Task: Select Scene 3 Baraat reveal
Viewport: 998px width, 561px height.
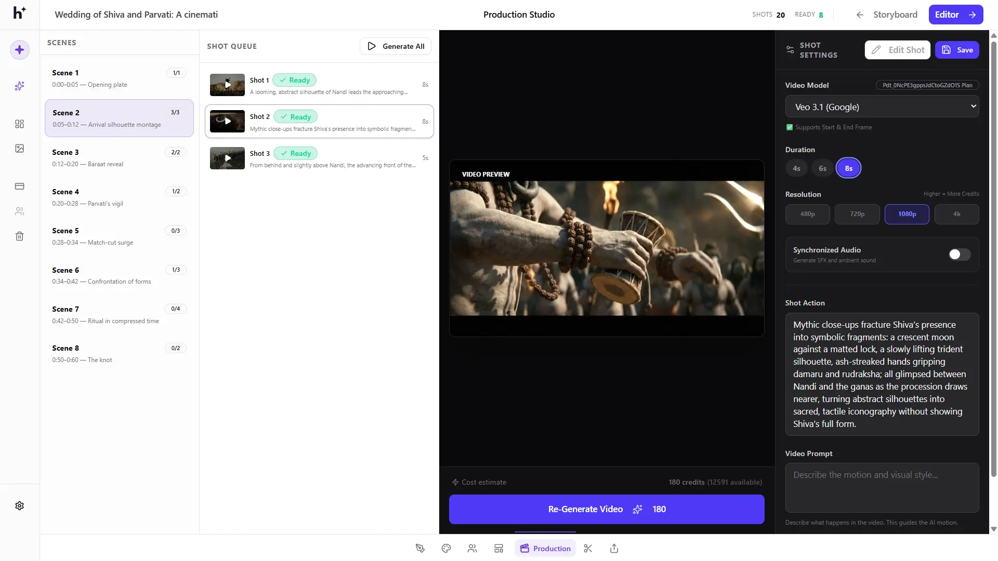Action: (119, 158)
